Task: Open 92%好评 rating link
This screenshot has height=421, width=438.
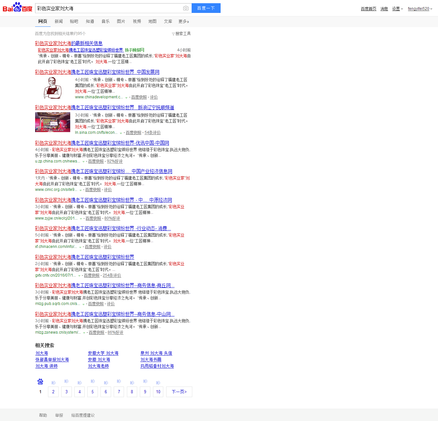Action: click(x=115, y=162)
